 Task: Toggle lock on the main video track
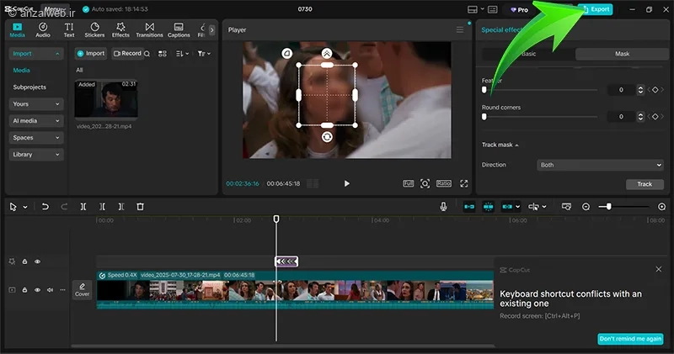click(x=24, y=290)
